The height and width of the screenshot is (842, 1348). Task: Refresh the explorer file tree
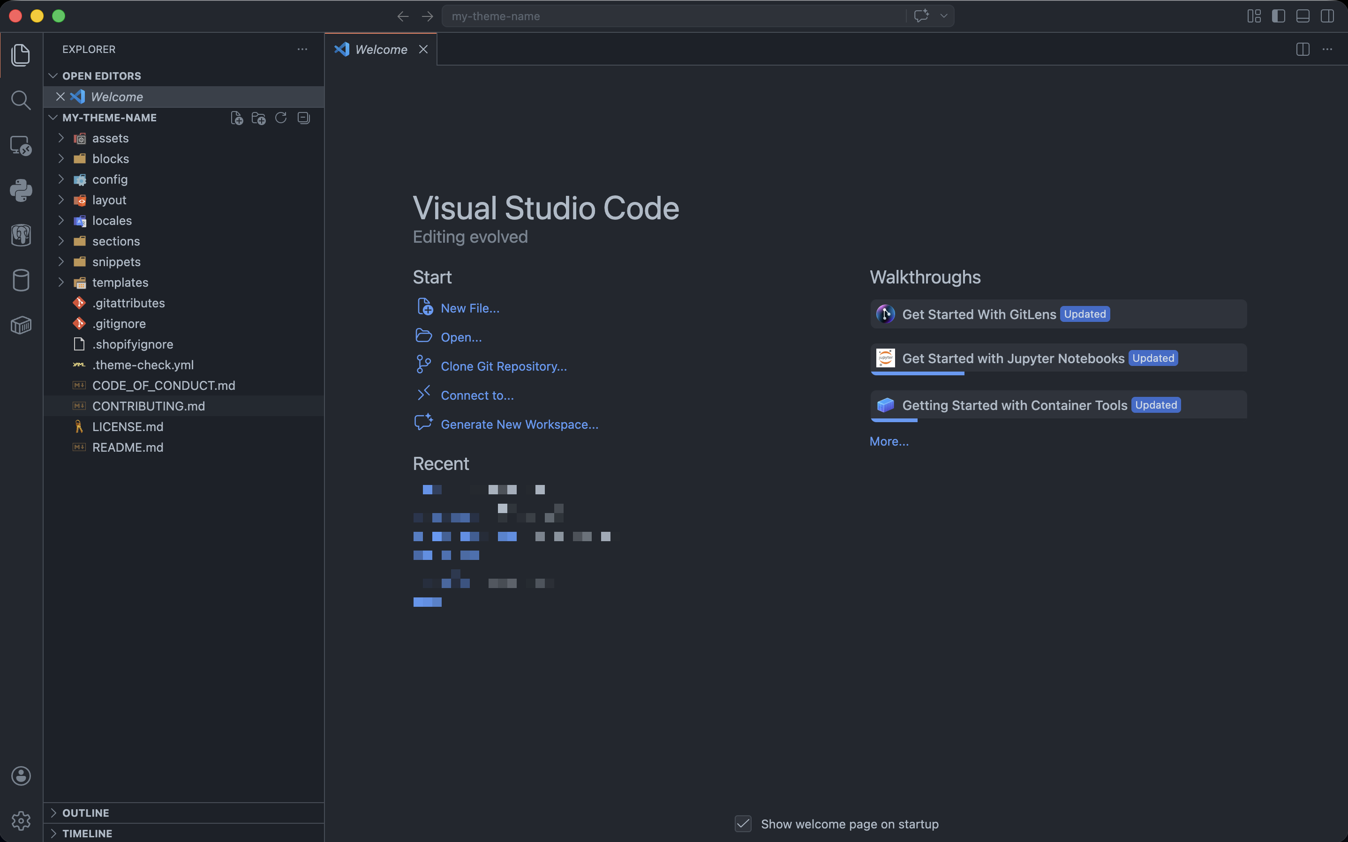pyautogui.click(x=281, y=118)
